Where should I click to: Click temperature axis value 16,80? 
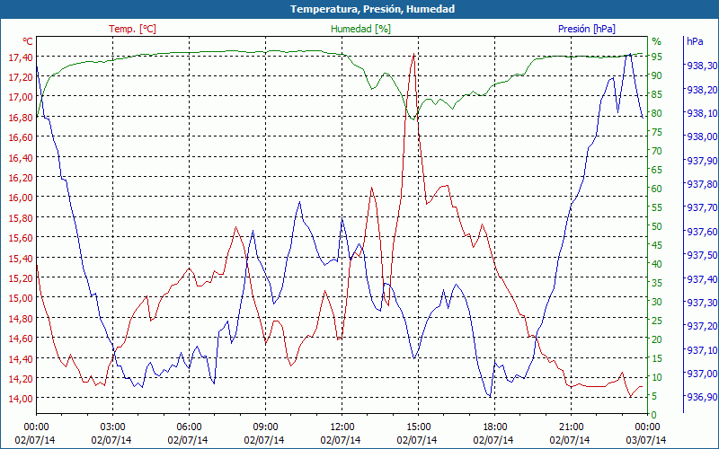click(21, 118)
